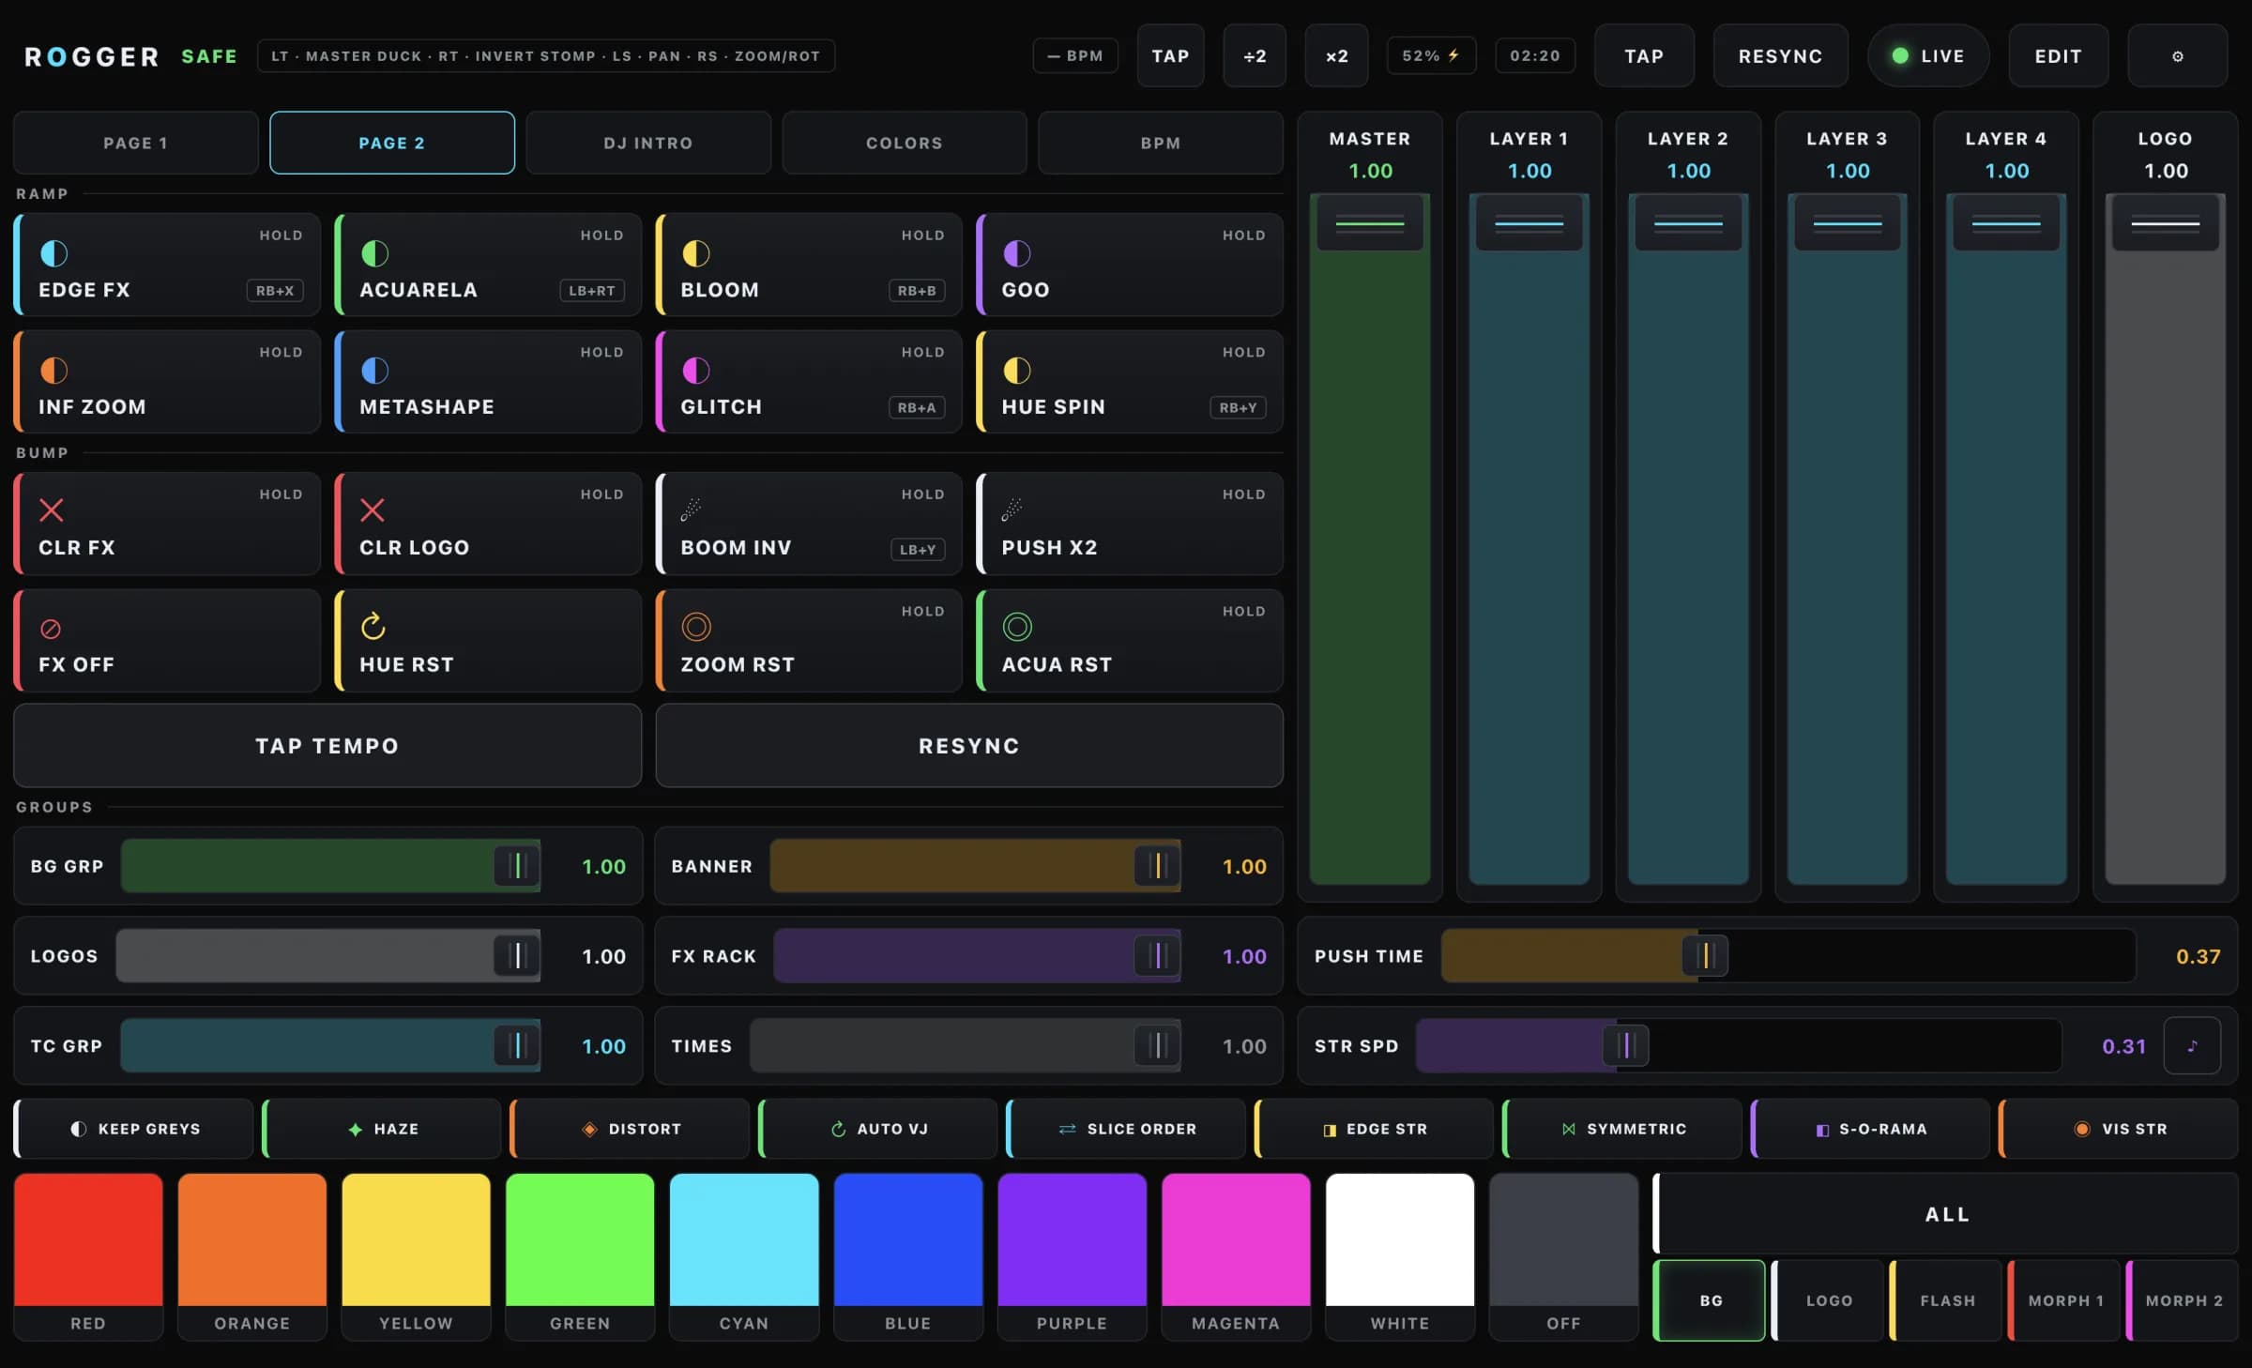The width and height of the screenshot is (2252, 1368).
Task: Click the music note button beside STR SPD
Action: [2193, 1045]
